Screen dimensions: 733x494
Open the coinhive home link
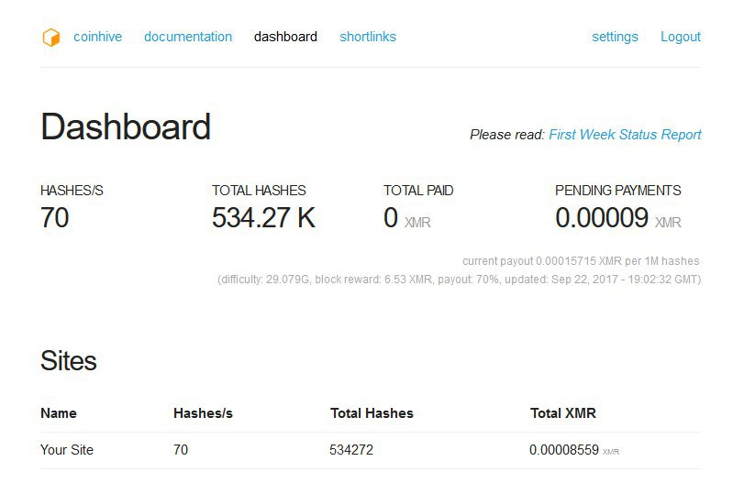click(97, 37)
